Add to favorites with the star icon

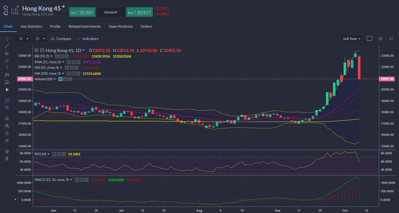coord(6,8)
